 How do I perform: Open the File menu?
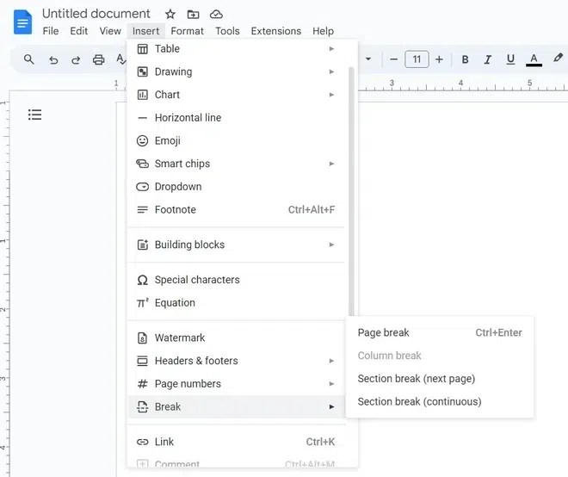[51, 31]
